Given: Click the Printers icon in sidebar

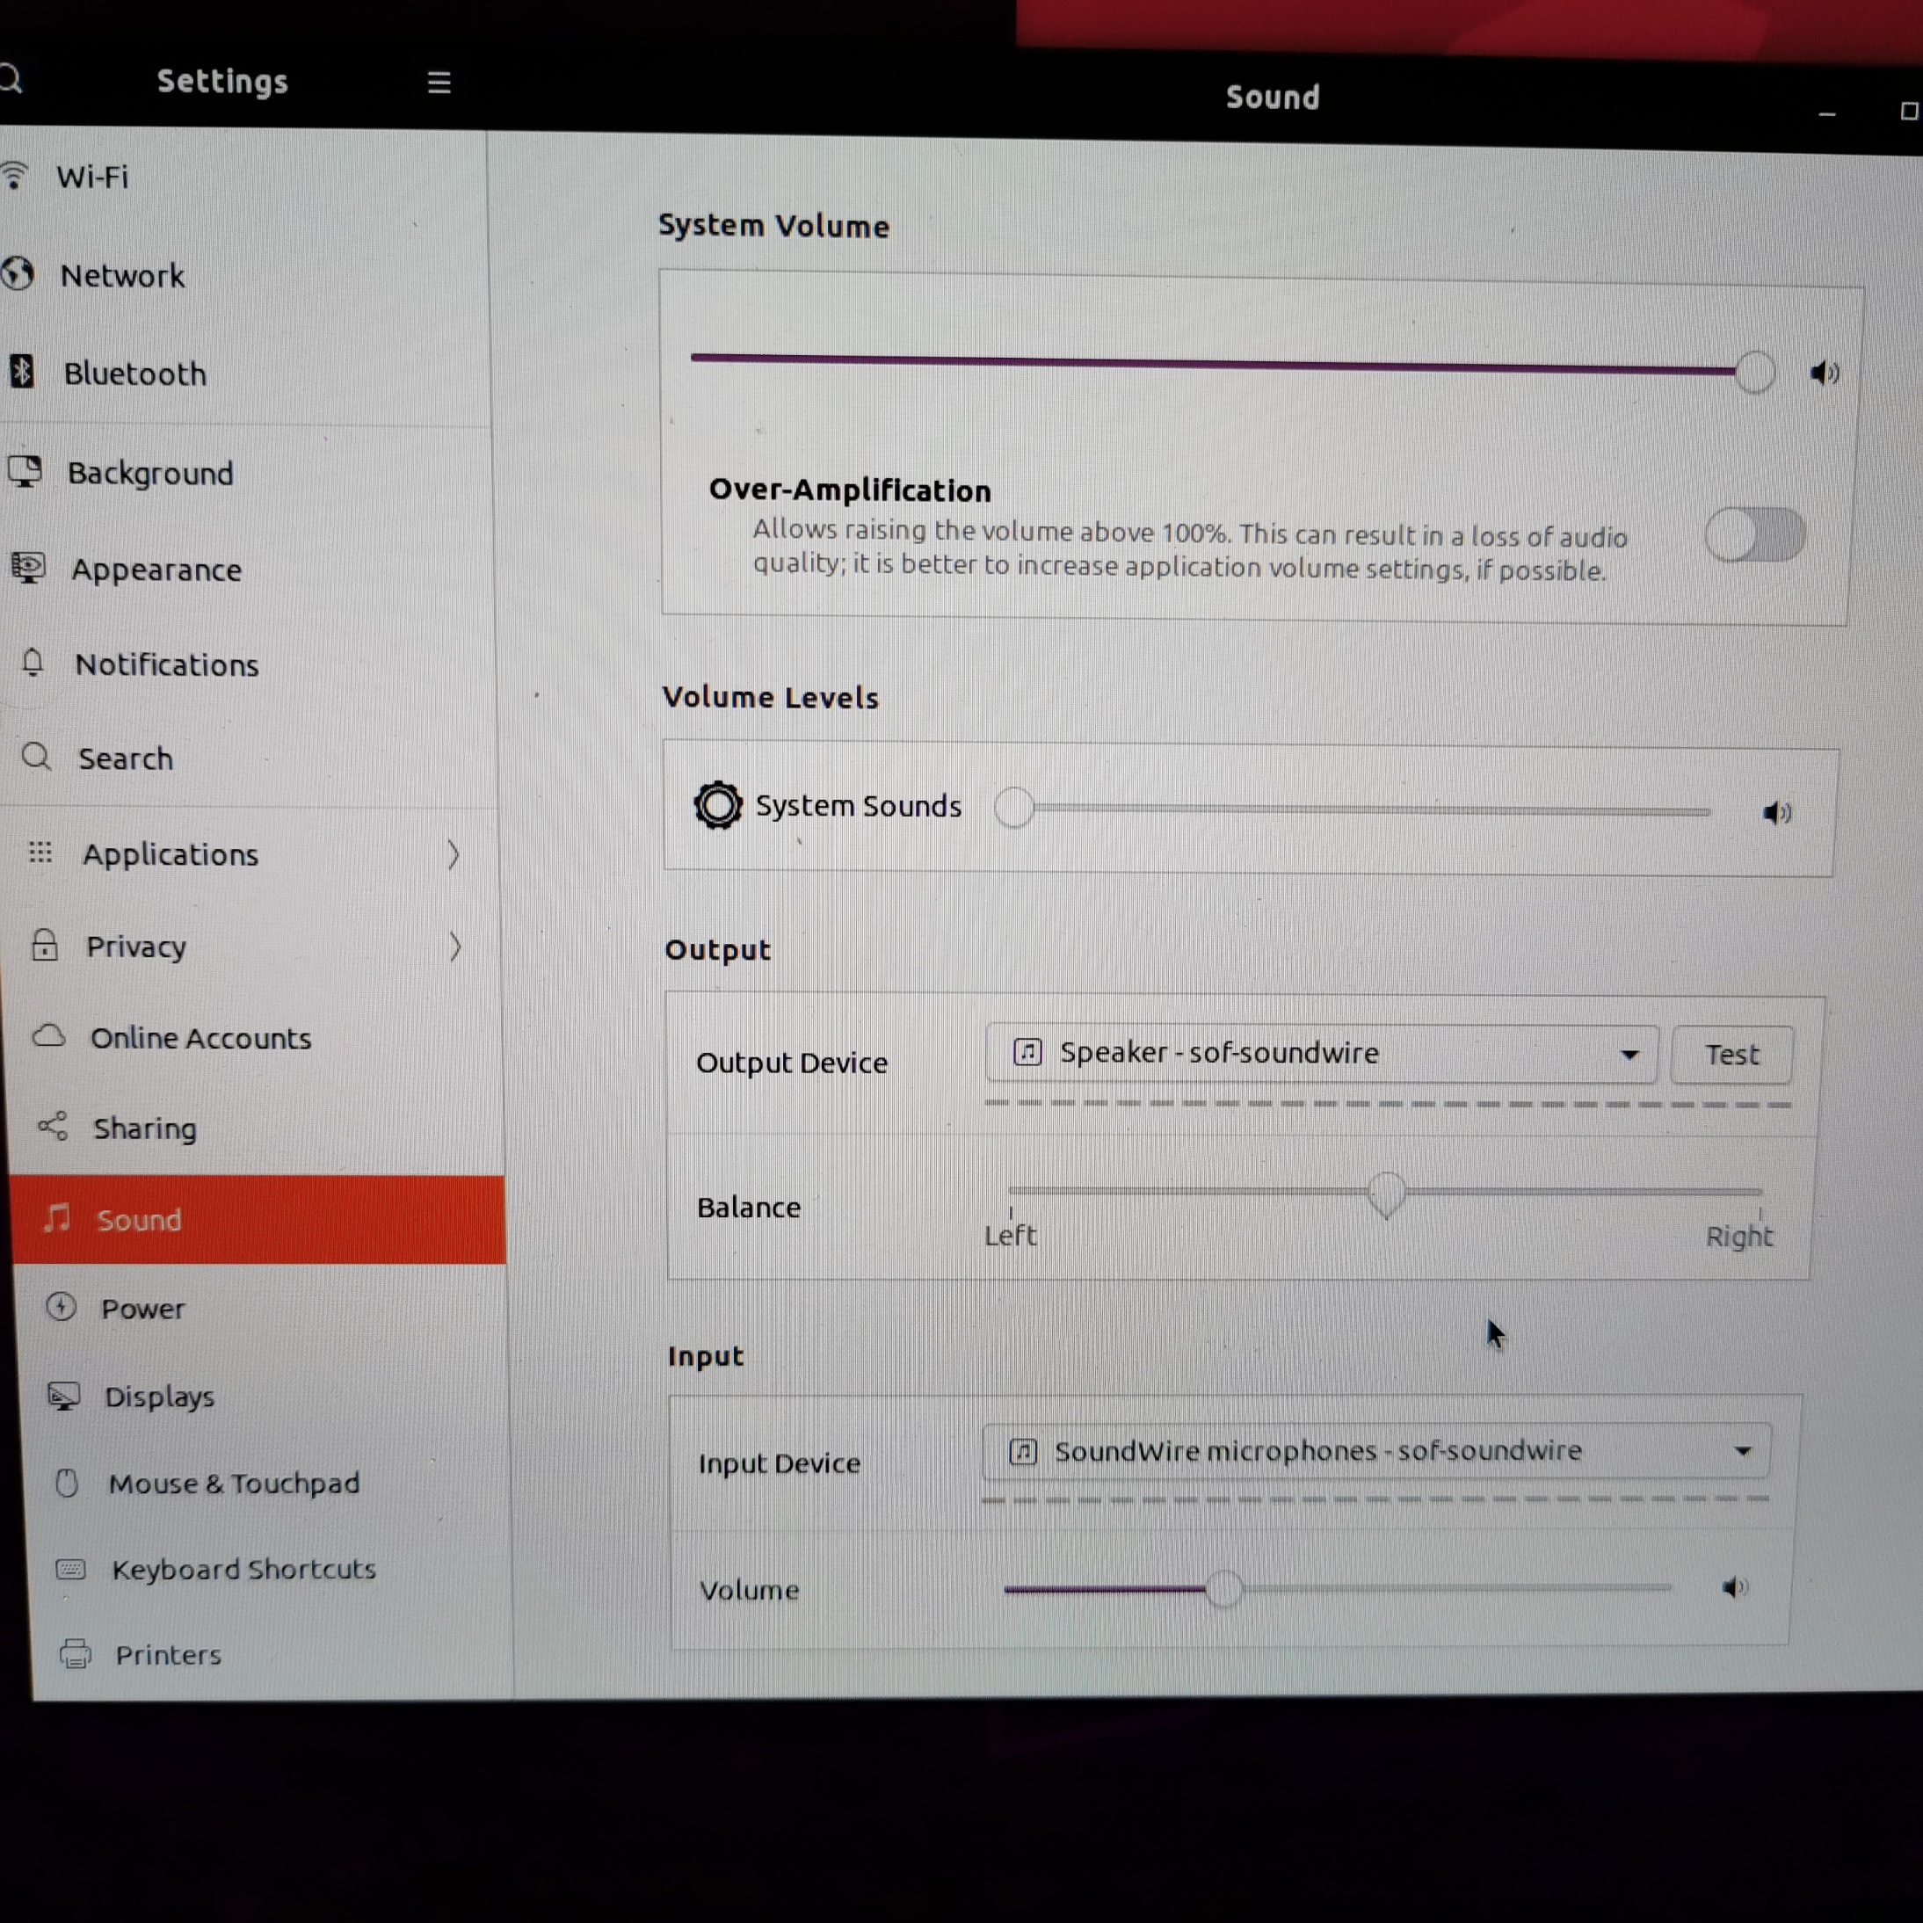Looking at the screenshot, I should [x=75, y=1653].
